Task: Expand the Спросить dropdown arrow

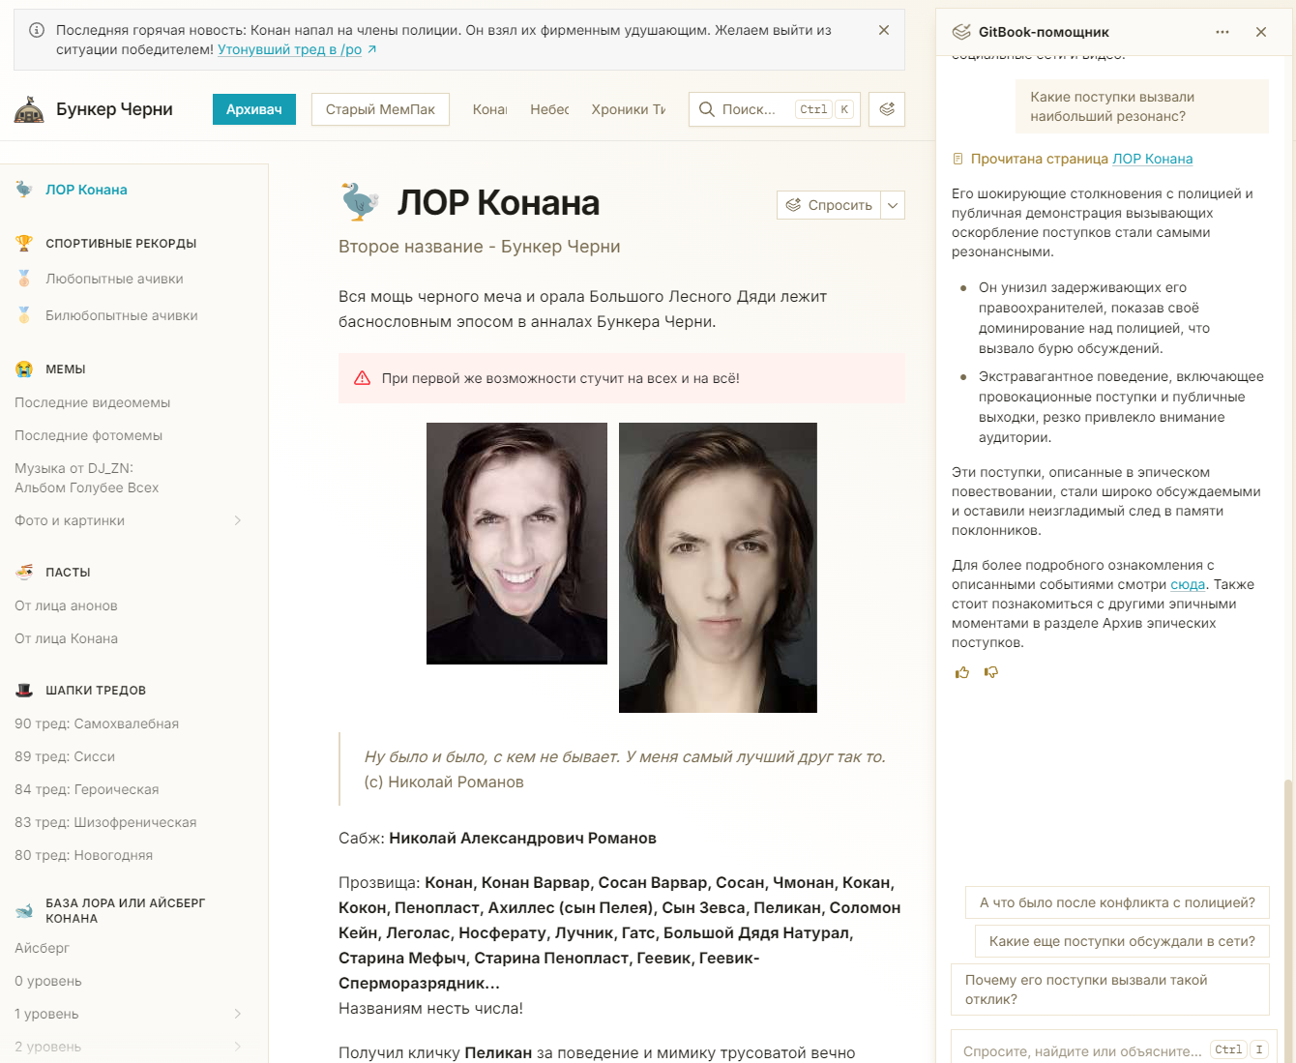Action: point(893,205)
